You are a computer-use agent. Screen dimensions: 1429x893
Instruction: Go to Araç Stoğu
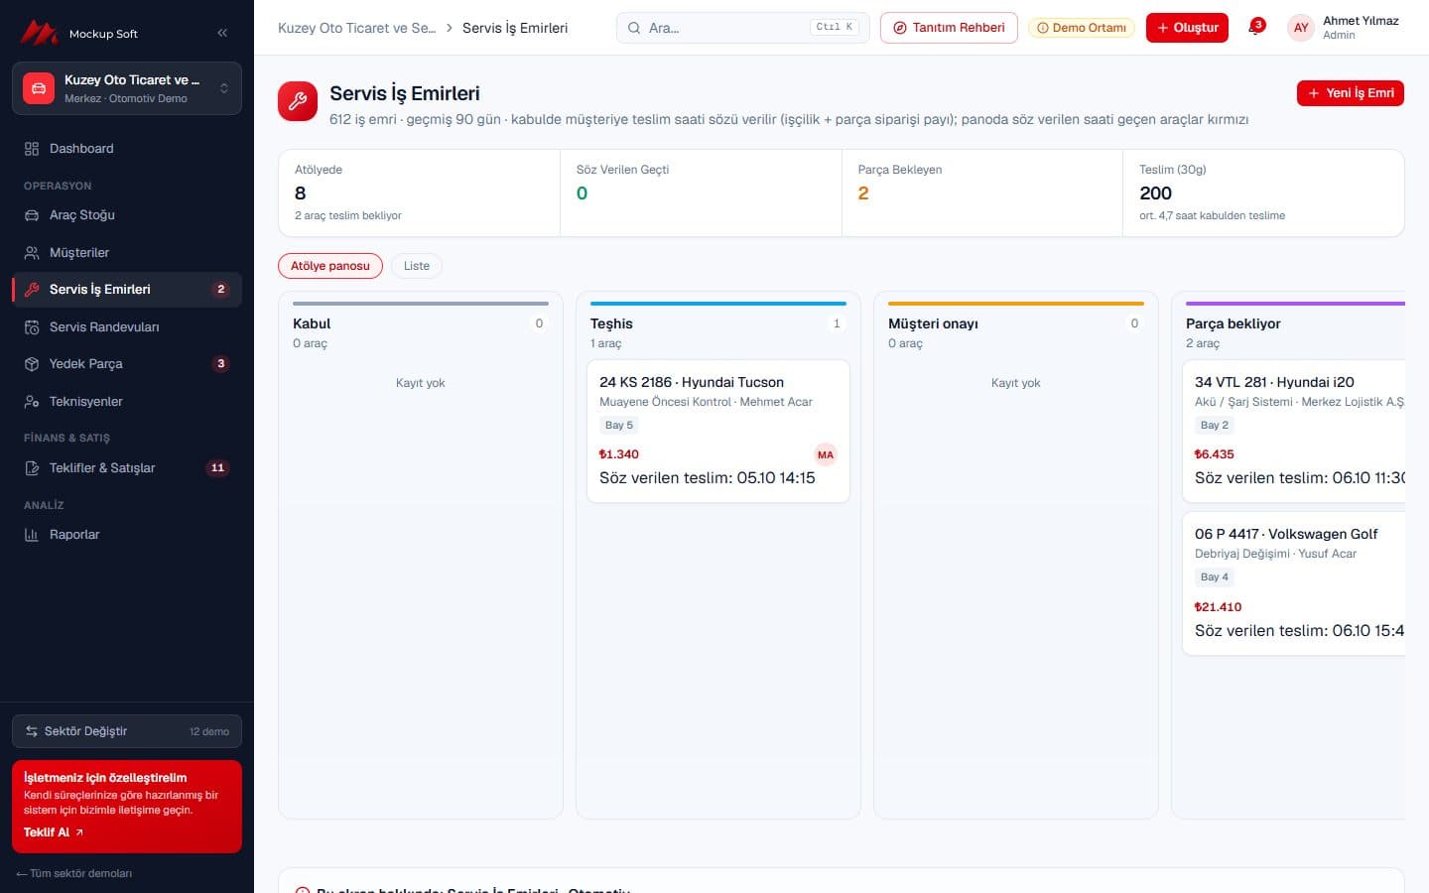127,214
